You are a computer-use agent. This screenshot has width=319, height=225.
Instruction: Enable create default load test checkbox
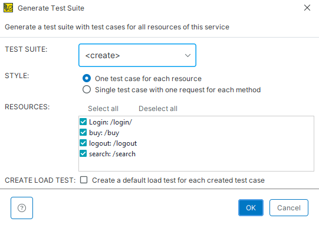84,180
